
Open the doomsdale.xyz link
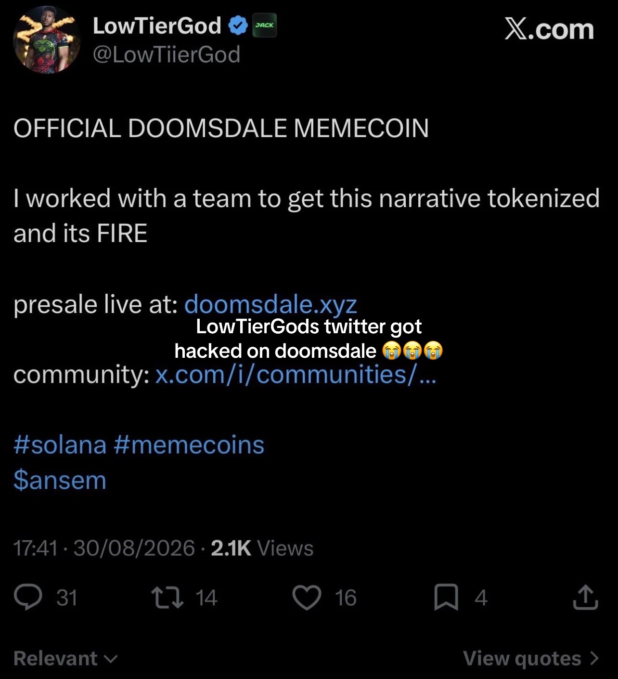click(x=270, y=304)
